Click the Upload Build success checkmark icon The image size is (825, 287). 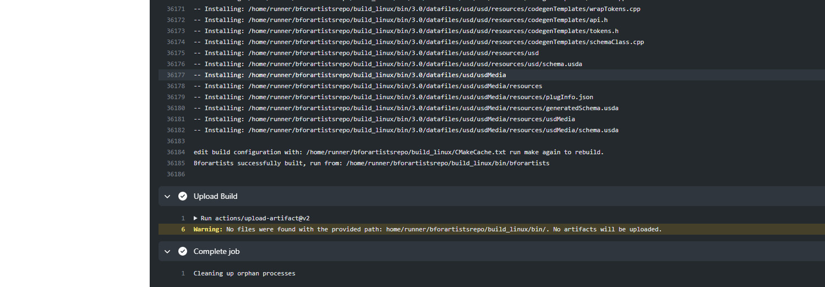point(183,196)
